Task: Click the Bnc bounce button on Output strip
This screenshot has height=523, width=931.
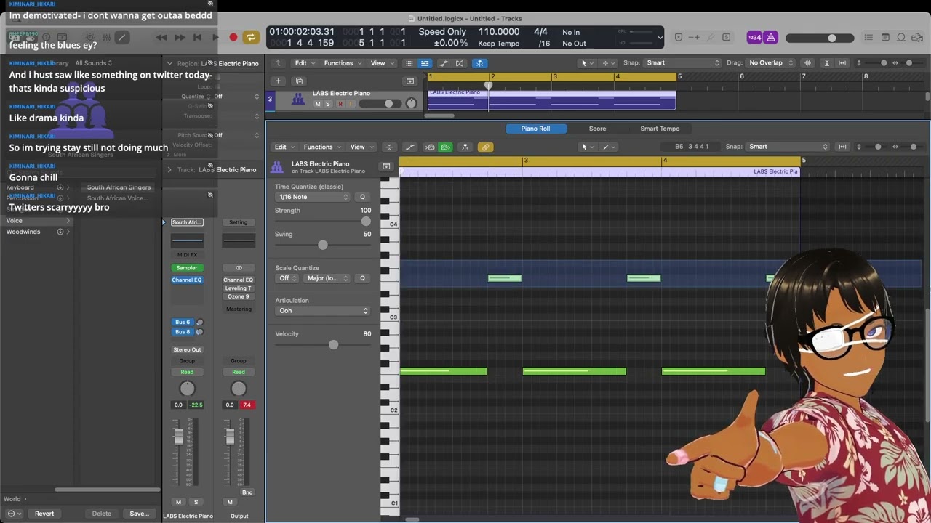Action: (x=247, y=492)
